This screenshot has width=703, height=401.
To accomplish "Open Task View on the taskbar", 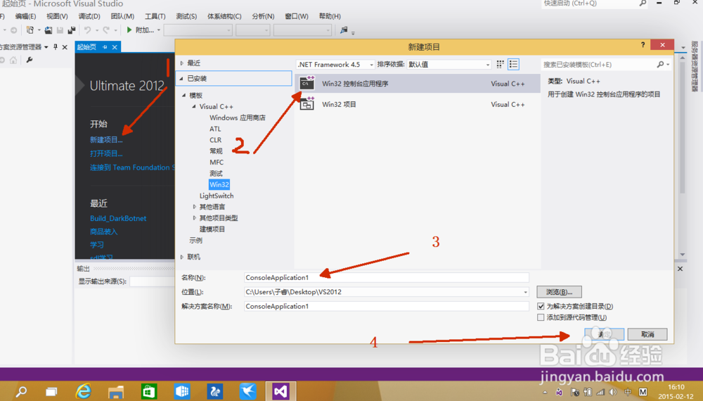I will 51,392.
